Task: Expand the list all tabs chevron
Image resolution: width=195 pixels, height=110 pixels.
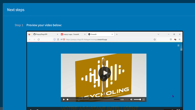Action: pos(158,34)
